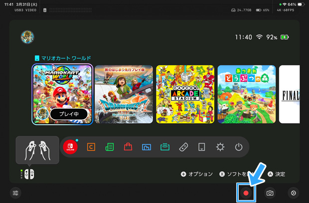
Task: Open GameShare teal icon
Action: 165,147
